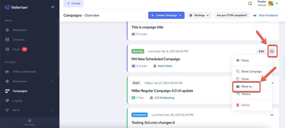
Task: Expand the Create Campaign dropdown
Action: (x=180, y=15)
